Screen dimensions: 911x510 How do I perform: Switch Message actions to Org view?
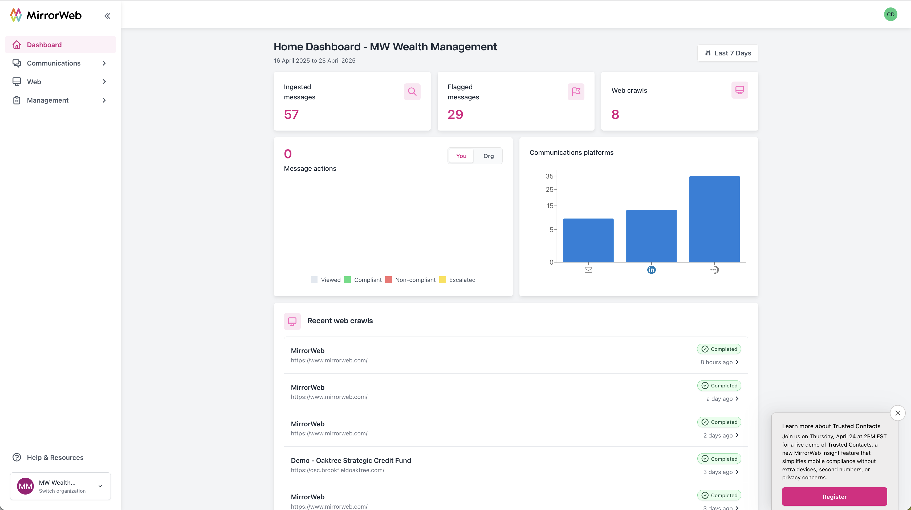(x=488, y=156)
